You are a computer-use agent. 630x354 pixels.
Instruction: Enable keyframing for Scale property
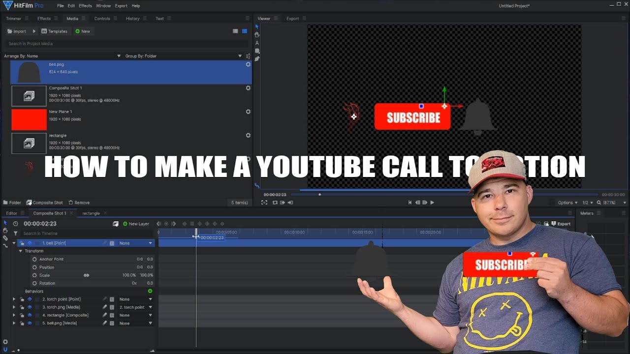[34, 275]
